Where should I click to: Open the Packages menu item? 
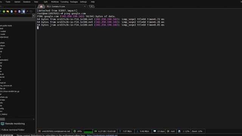point(74,2)
